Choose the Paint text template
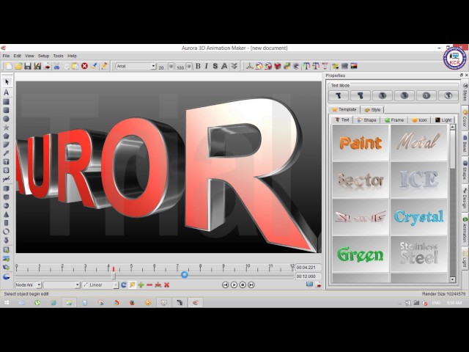The height and width of the screenshot is (352, 469). pos(361,142)
